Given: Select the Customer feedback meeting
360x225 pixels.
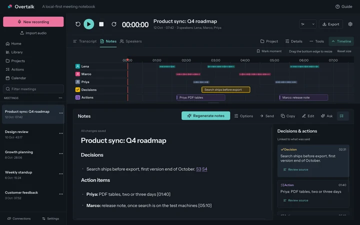Looking at the screenshot, I should pyautogui.click(x=33, y=195).
